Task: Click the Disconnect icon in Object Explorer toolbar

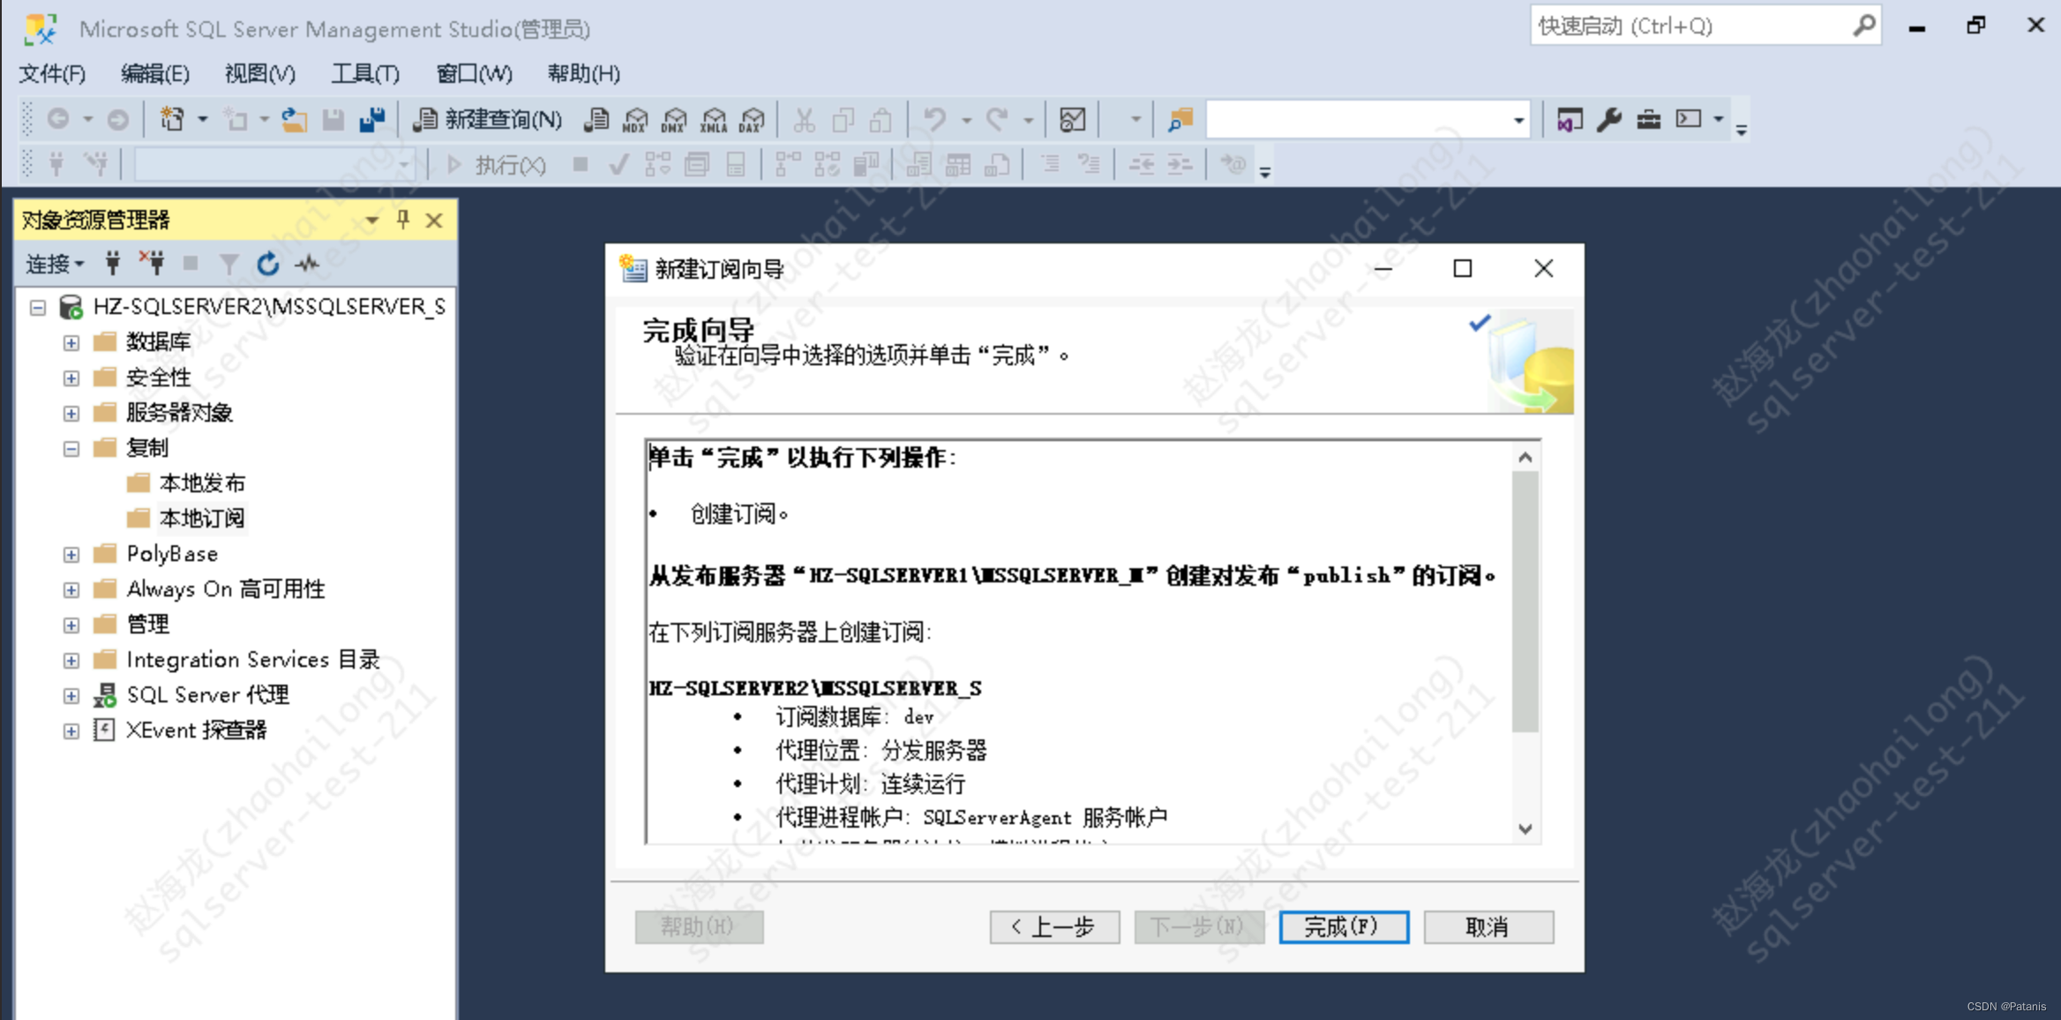Action: [x=152, y=262]
